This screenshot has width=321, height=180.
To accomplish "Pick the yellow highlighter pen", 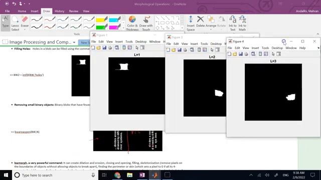I will (102, 19).
